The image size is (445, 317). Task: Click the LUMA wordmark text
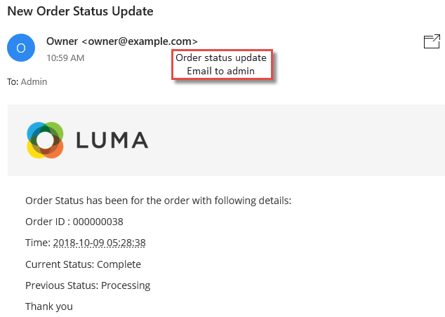point(112,140)
